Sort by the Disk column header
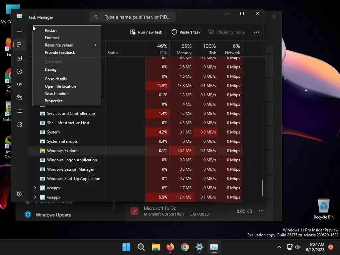Viewport: 340px width, 255px height. point(206,49)
